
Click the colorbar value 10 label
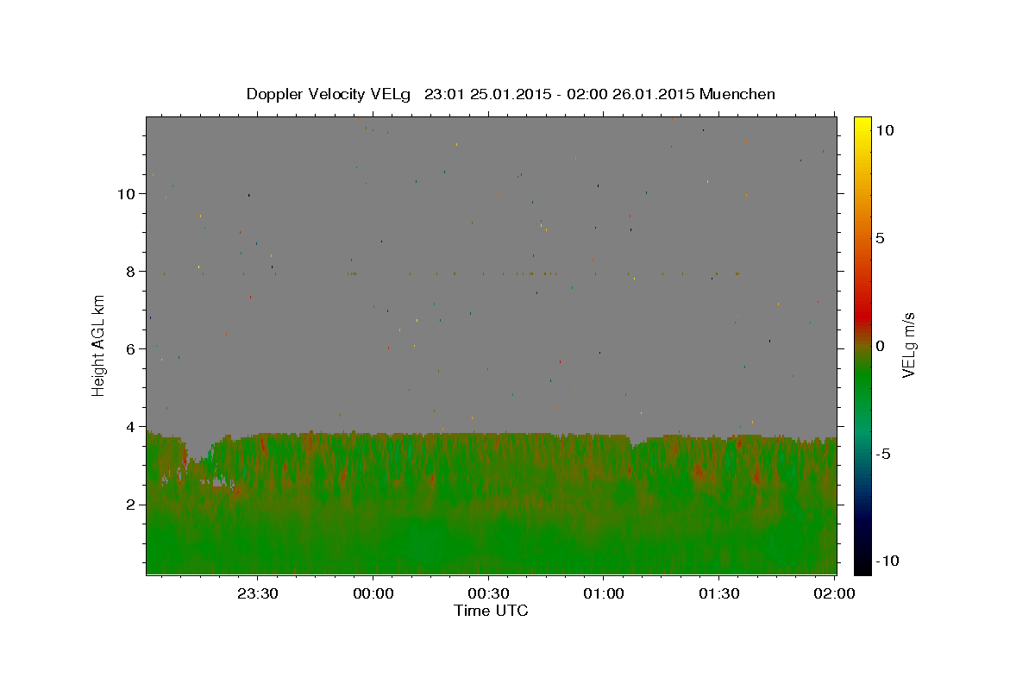pos(884,130)
